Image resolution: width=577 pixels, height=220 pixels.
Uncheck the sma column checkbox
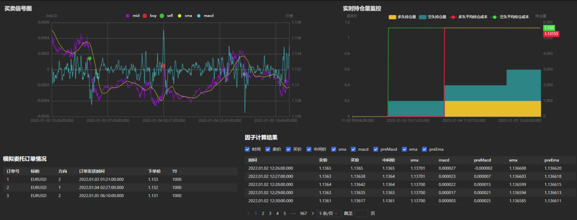coord(334,149)
